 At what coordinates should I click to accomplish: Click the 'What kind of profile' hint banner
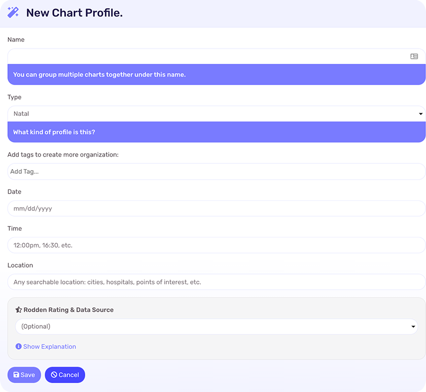[x=216, y=132]
